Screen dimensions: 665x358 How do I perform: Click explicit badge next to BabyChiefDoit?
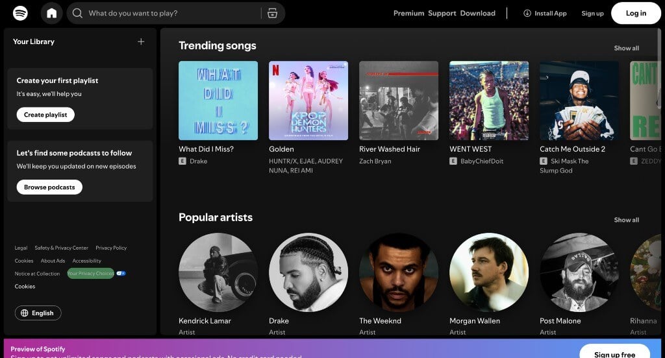pos(453,161)
